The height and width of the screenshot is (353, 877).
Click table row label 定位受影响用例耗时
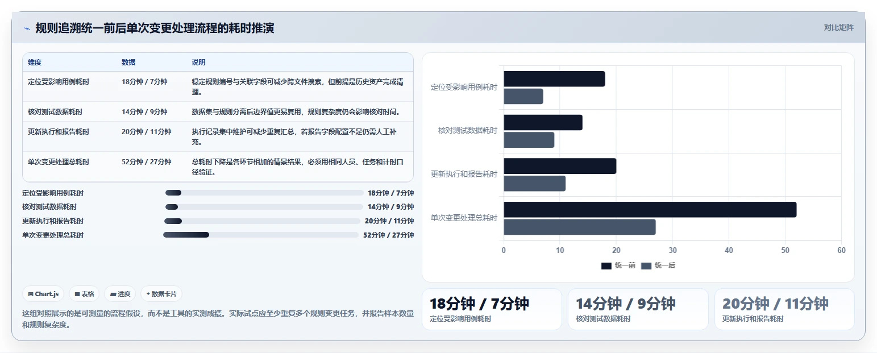tap(59, 82)
